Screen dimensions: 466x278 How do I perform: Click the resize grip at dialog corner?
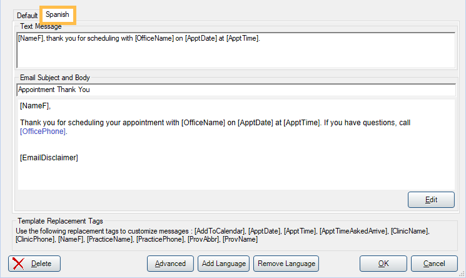click(462, 274)
